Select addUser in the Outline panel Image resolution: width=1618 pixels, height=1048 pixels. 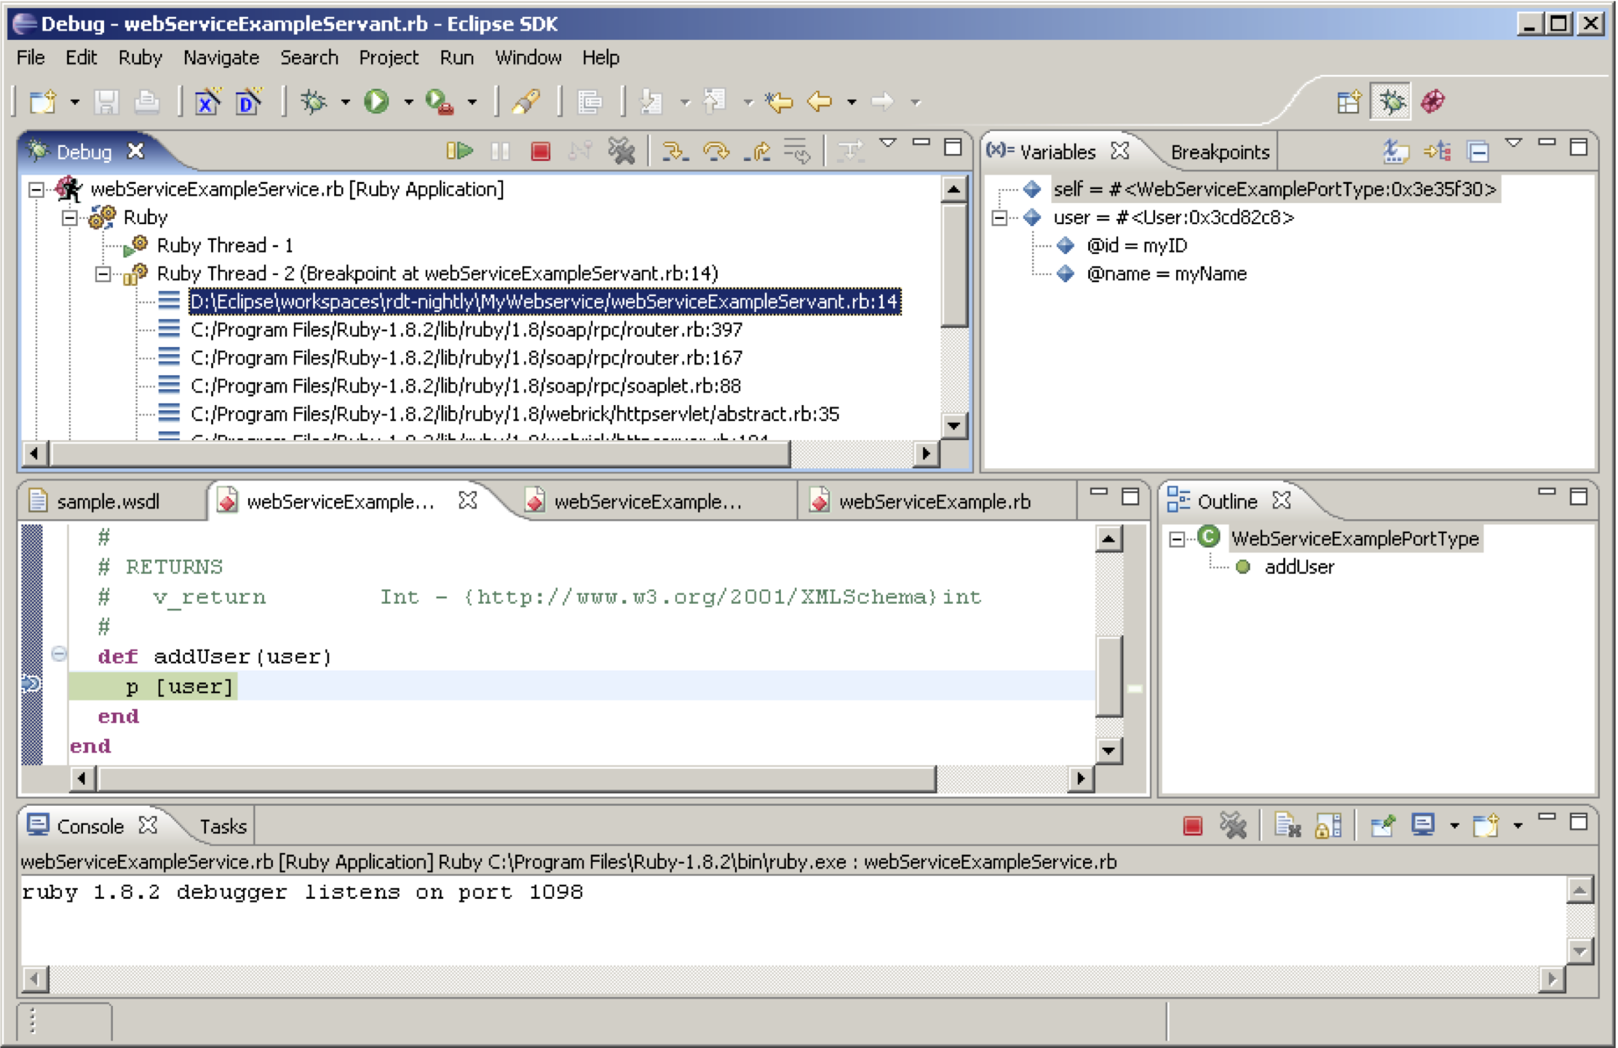click(x=1300, y=567)
